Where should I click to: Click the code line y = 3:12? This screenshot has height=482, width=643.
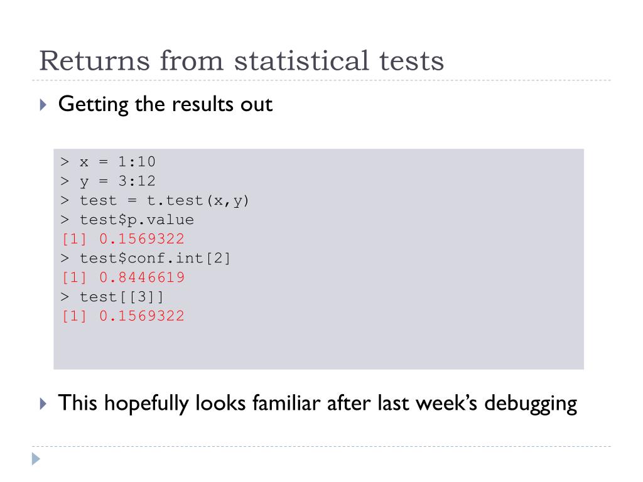point(108,181)
